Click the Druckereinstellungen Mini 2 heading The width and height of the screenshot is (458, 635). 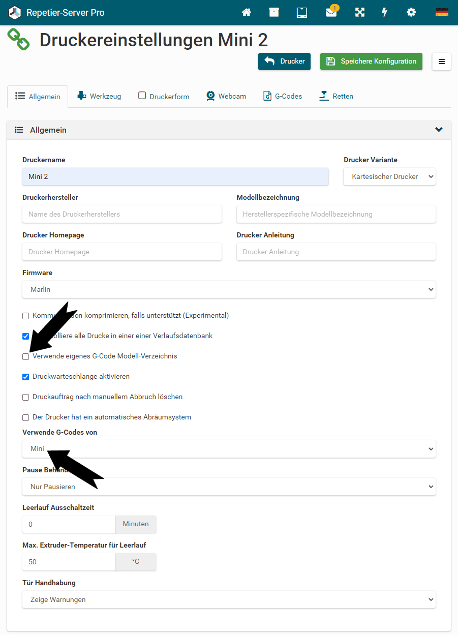click(x=154, y=40)
